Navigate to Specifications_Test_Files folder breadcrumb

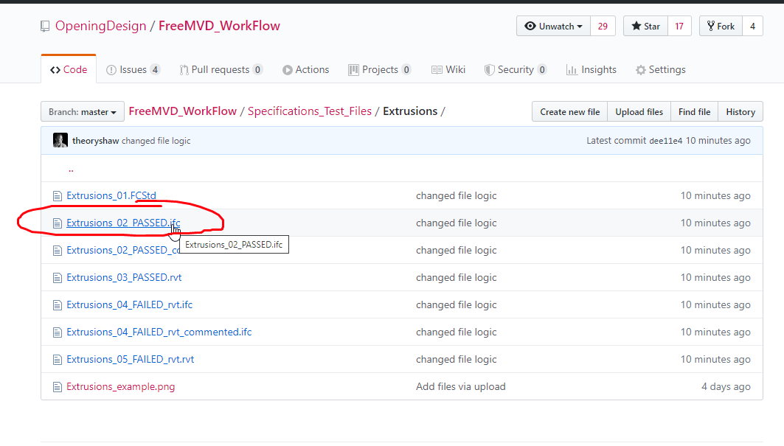coord(310,111)
